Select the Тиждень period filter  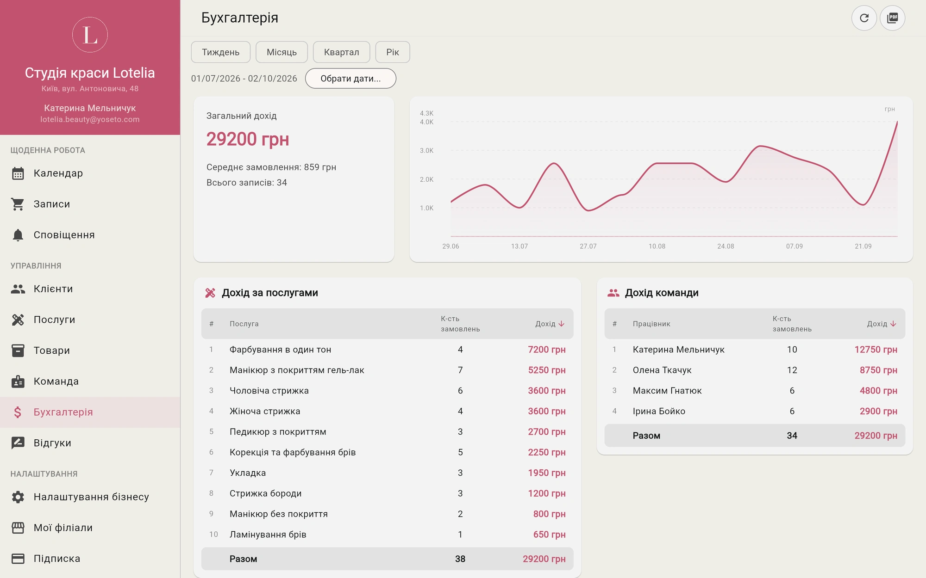[221, 52]
